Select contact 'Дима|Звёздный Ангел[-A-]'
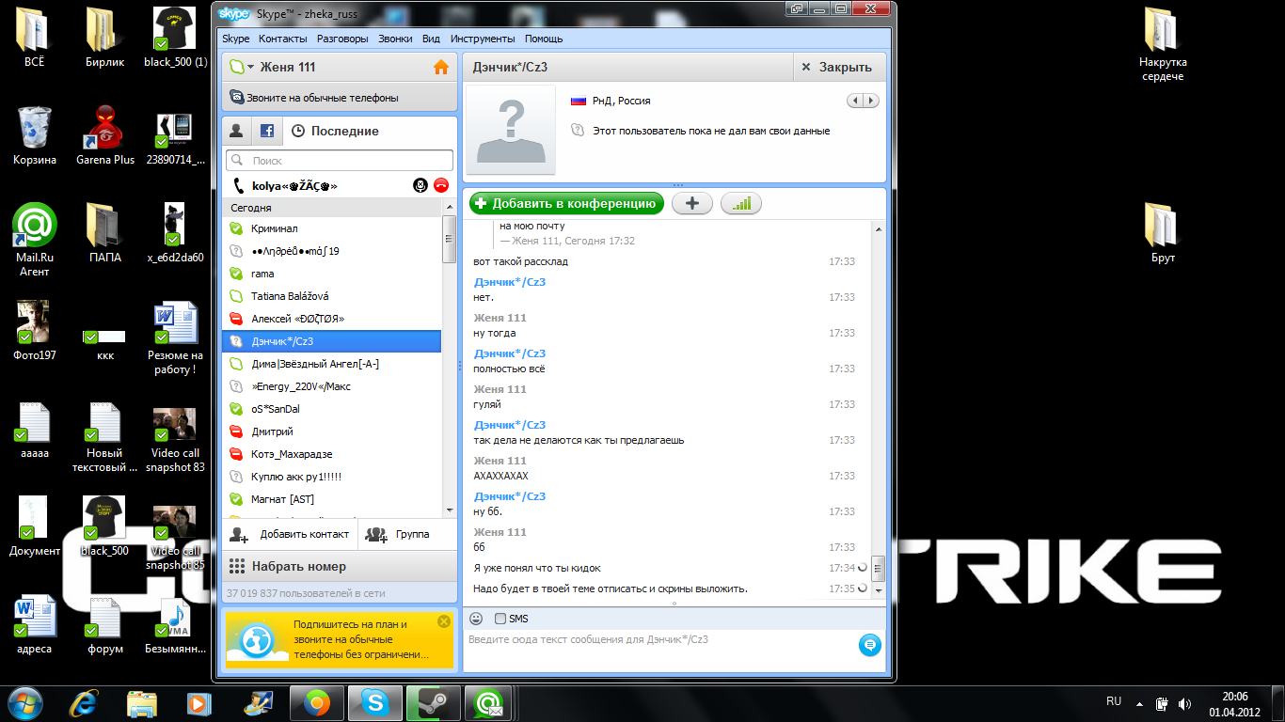 [331, 364]
